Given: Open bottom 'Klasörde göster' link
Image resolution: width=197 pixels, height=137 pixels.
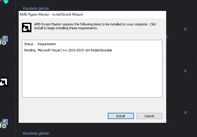Looking at the screenshot, I should tap(36, 133).
